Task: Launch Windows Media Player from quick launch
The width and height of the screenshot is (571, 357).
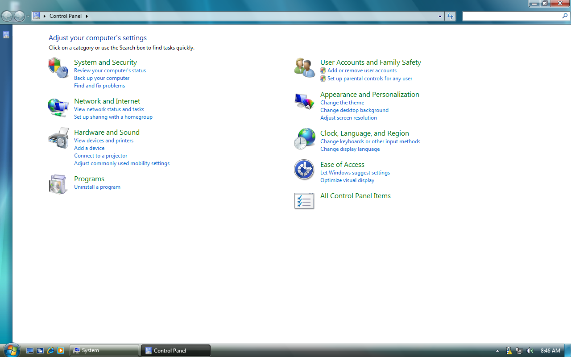Action: click(61, 350)
